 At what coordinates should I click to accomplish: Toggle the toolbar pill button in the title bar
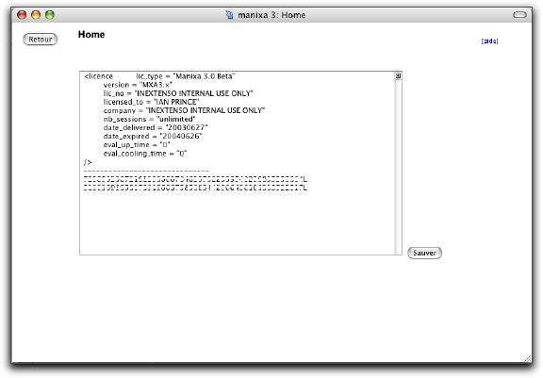(x=519, y=15)
